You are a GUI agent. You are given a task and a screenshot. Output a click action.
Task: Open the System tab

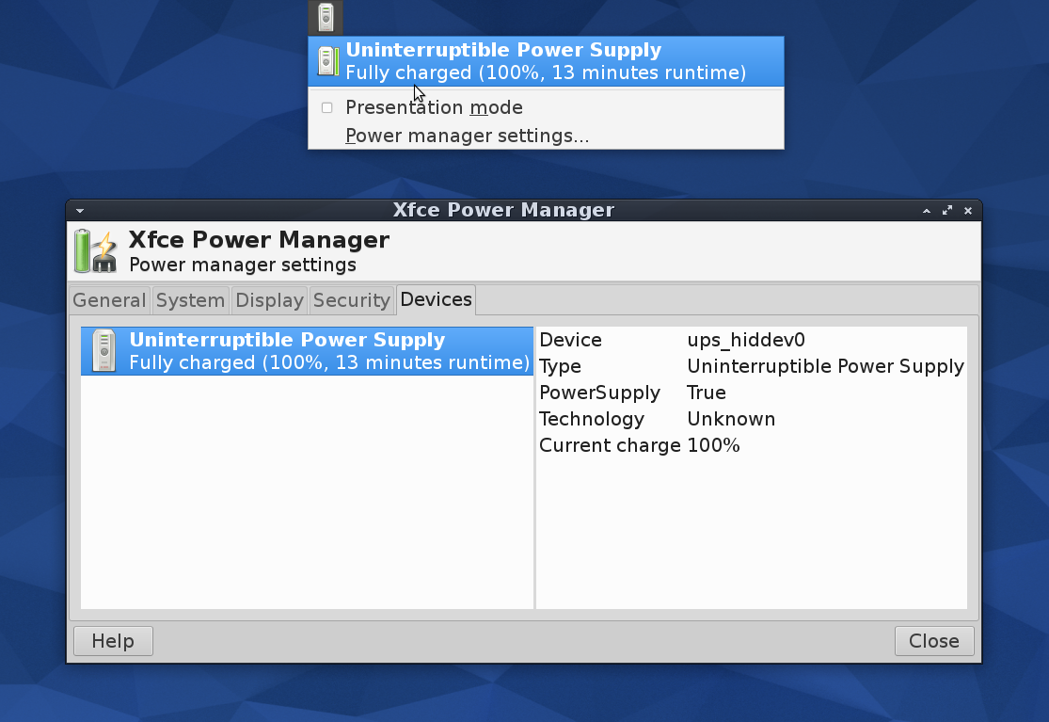(190, 300)
